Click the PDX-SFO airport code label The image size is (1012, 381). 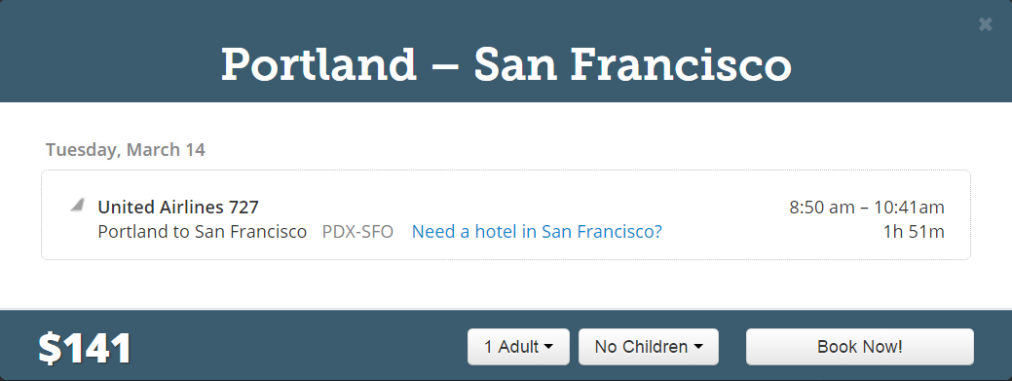[357, 231]
